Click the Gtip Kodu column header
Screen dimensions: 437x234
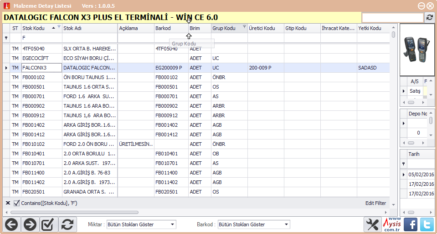coord(302,28)
